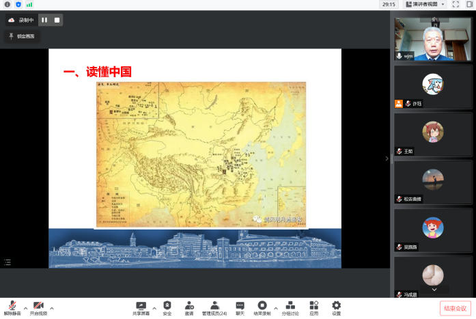The width and height of the screenshot is (476, 319).
Task: Open the share screen (共享屏幕) tool
Action: click(x=141, y=307)
